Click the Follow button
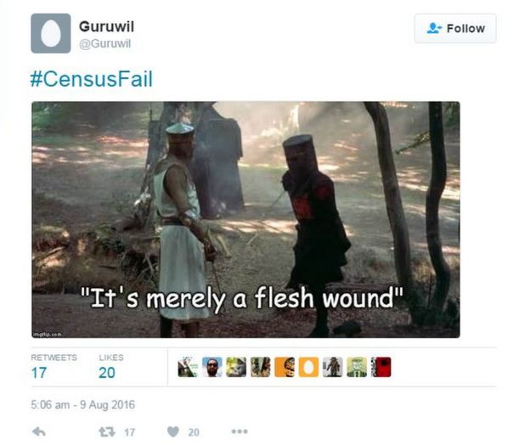The height and width of the screenshot is (445, 530). click(455, 28)
